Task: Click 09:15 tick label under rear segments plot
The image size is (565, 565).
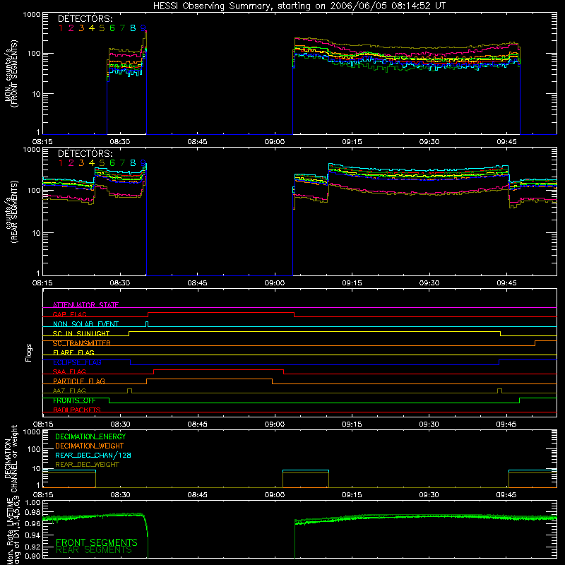Action: [352, 283]
